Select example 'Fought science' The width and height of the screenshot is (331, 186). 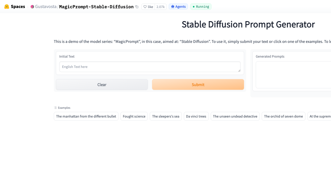pos(134,116)
